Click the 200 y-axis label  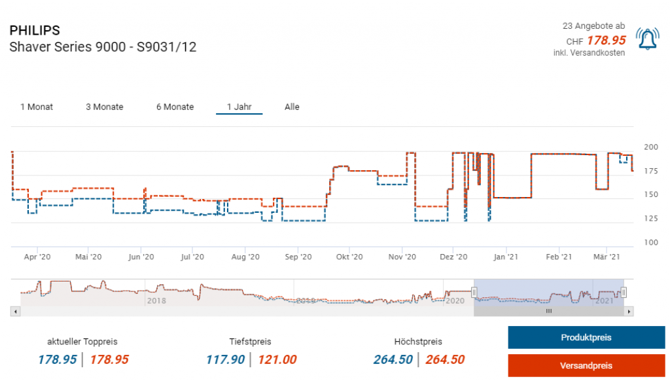pyautogui.click(x=651, y=147)
